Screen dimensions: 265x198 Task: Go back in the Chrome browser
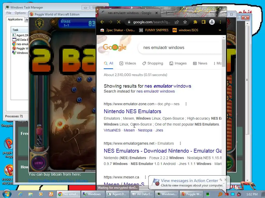coord(102,22)
